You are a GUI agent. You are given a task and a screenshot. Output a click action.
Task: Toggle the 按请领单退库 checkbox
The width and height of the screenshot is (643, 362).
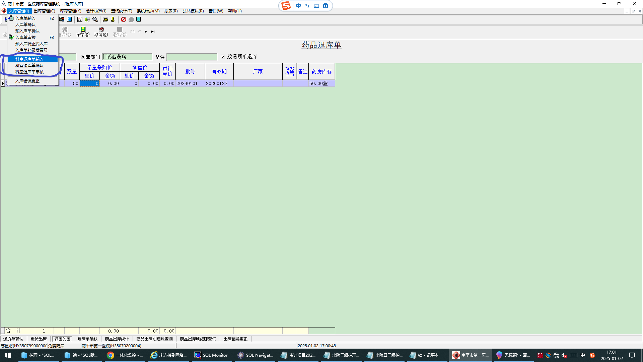tap(223, 57)
